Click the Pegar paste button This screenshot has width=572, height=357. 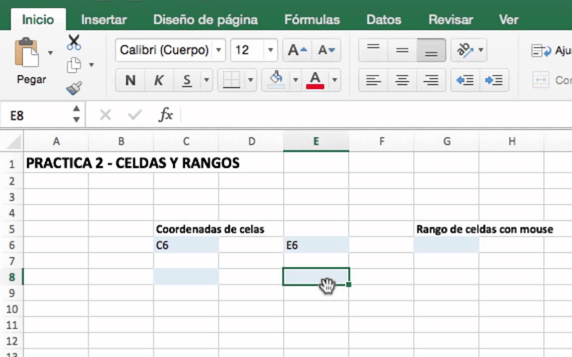coord(27,55)
